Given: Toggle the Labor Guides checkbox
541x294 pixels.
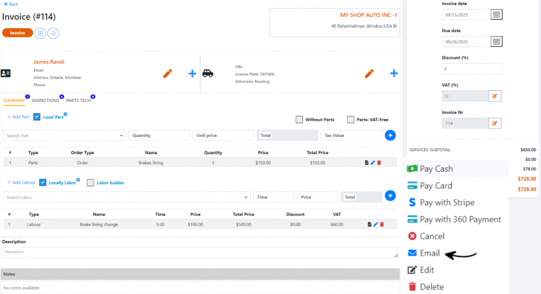Looking at the screenshot, I should pos(90,182).
